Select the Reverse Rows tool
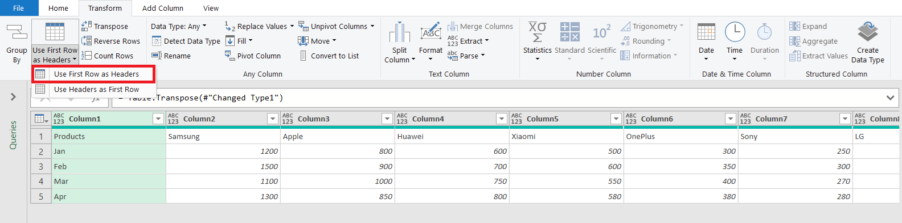Image resolution: width=902 pixels, height=223 pixels. (111, 41)
